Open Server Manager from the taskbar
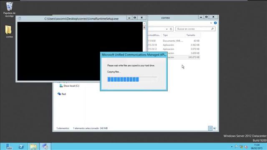Screen dimensions: 267x150 click(x=9, y=146)
